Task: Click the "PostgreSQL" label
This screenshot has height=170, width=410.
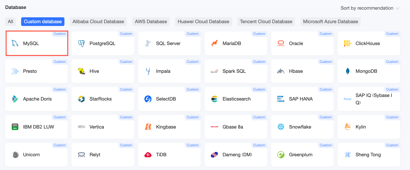Action: coord(102,44)
